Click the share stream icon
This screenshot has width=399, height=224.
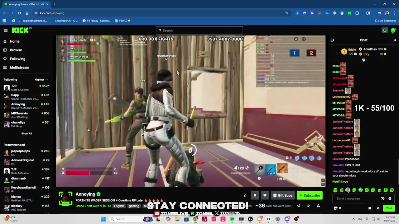tap(298, 206)
